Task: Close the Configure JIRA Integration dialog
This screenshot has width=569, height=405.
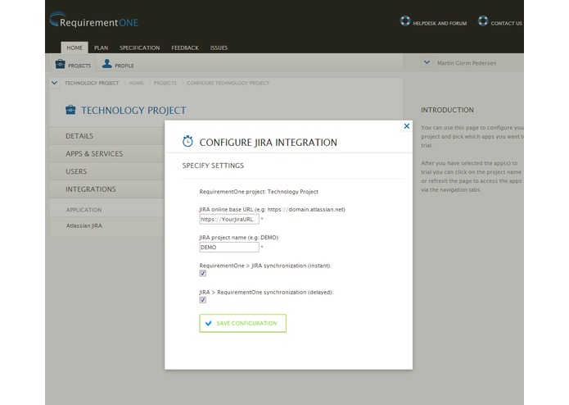Action: pyautogui.click(x=406, y=126)
